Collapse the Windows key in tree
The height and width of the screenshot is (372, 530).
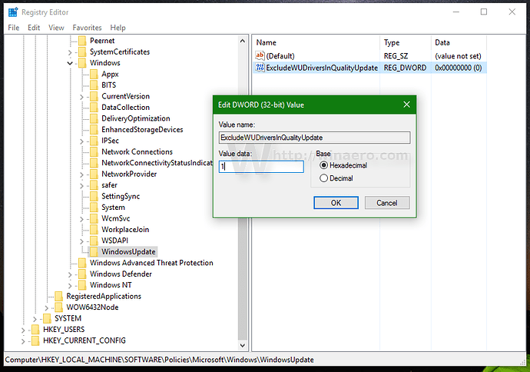(70, 63)
